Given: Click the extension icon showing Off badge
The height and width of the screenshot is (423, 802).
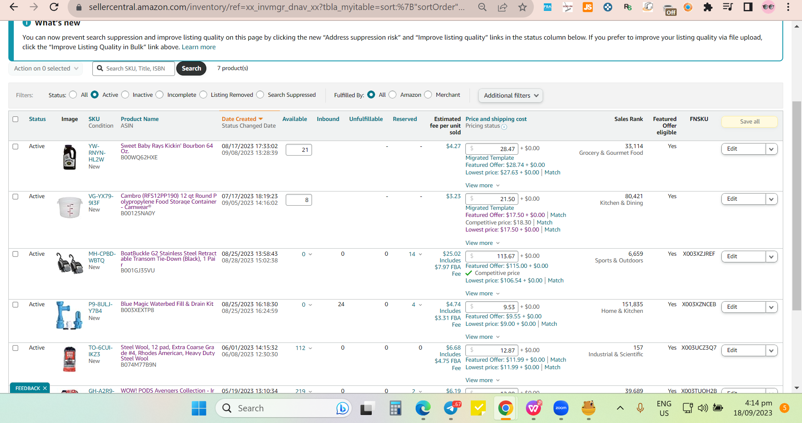Looking at the screenshot, I should tap(669, 9).
